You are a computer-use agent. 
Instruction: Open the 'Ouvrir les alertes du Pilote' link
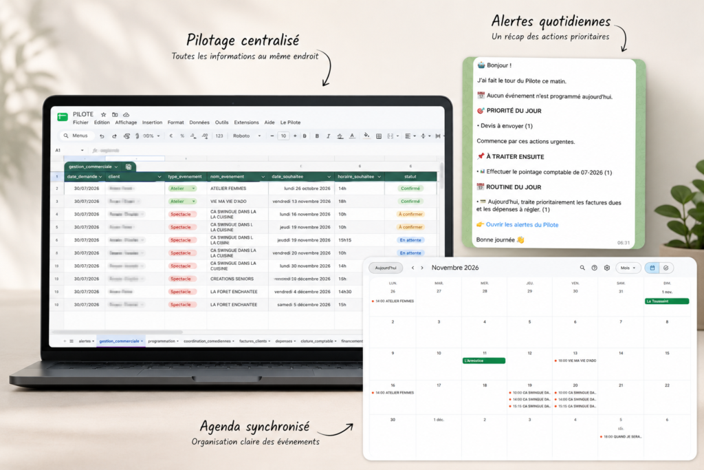[x=522, y=224]
